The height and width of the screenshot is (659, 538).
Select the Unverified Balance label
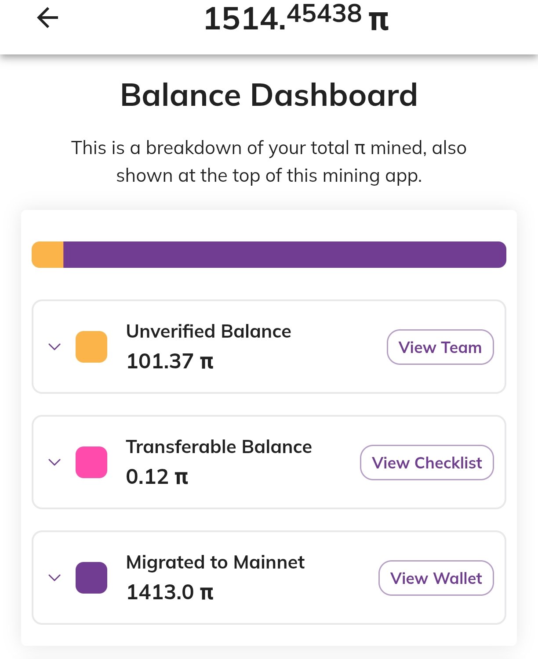[208, 331]
